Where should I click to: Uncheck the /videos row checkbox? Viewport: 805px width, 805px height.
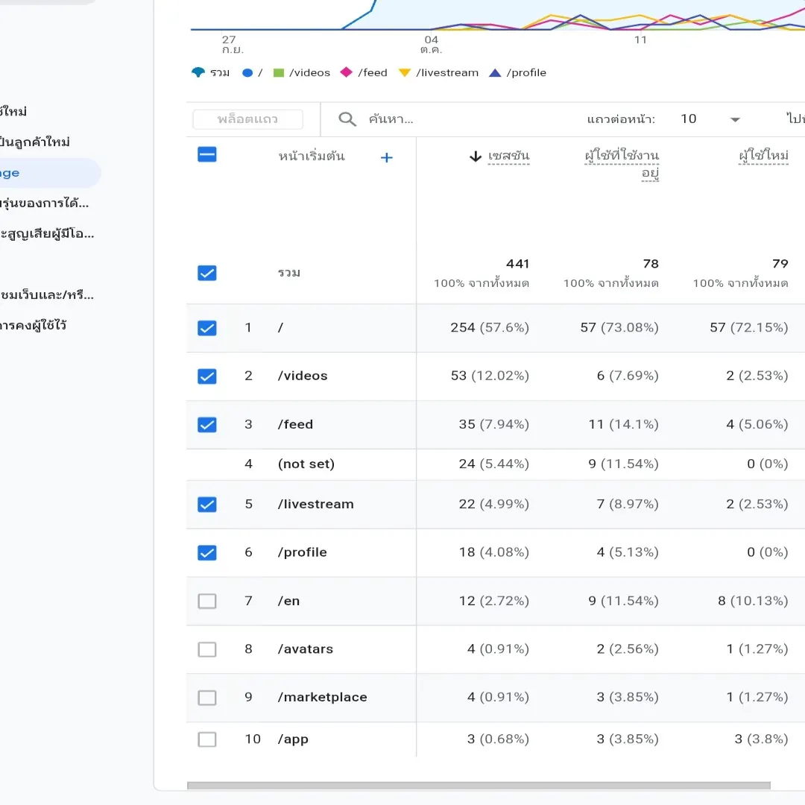tap(207, 376)
